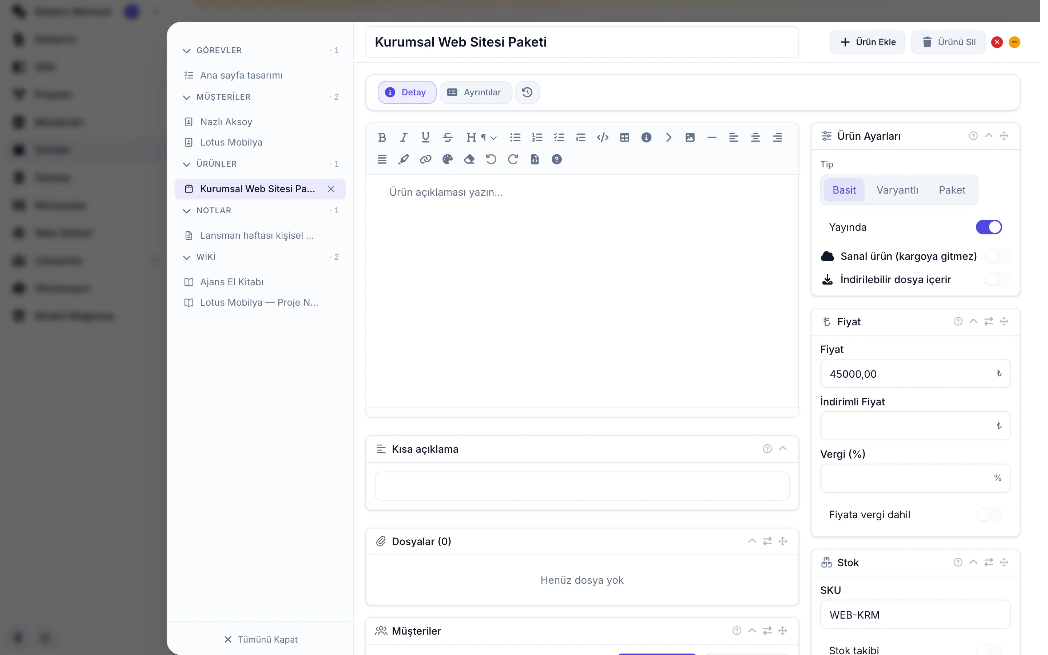Viewport: 1048px width, 655px height.
Task: Insert an info callout block
Action: tap(646, 137)
